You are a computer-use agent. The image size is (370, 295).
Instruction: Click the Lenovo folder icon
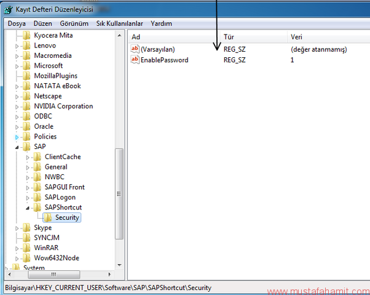pyautogui.click(x=26, y=46)
